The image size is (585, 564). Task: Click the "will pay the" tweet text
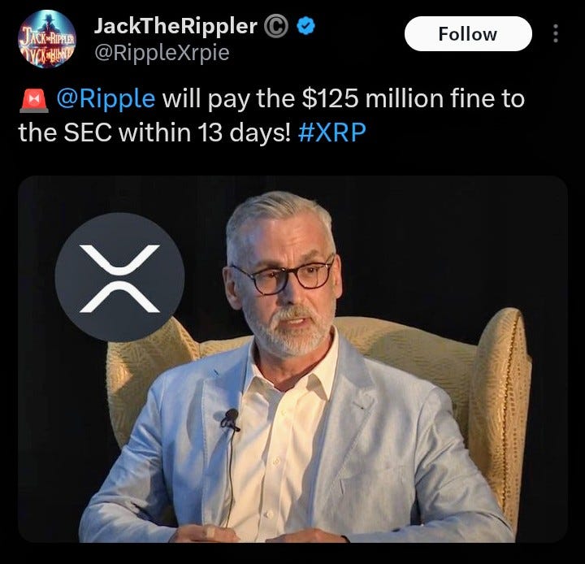pos(228,99)
